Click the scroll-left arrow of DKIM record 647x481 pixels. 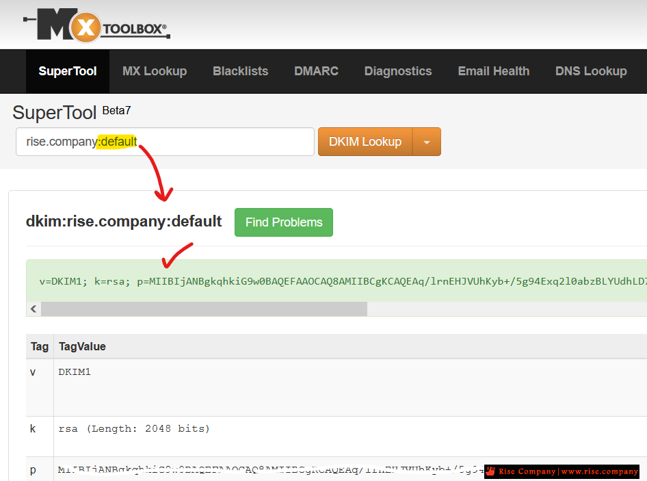pyautogui.click(x=34, y=309)
